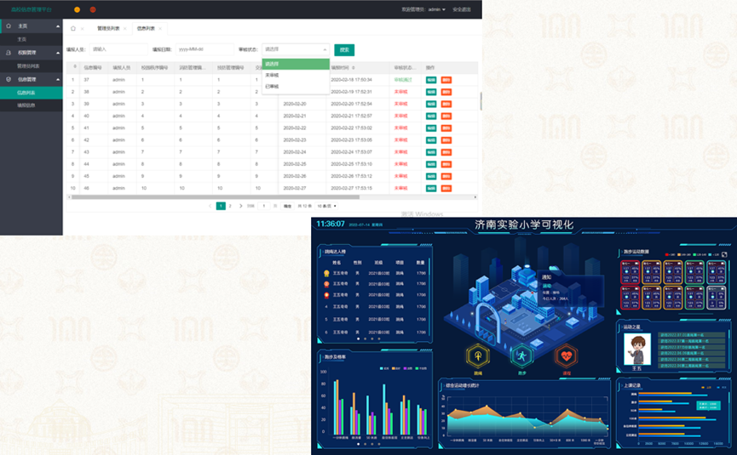Click the red circle icon in header
The image size is (737, 455).
point(93,9)
